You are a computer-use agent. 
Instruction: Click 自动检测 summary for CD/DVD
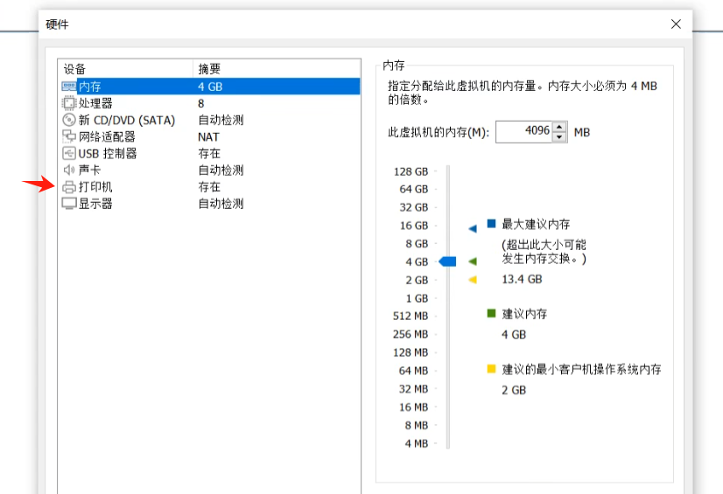[221, 120]
